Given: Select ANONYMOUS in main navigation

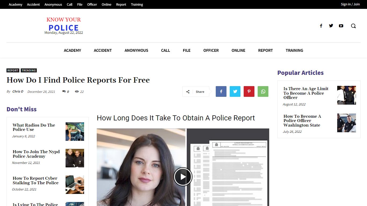Looking at the screenshot, I should 136,50.
